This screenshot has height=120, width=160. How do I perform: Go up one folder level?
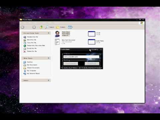tap(41, 27)
